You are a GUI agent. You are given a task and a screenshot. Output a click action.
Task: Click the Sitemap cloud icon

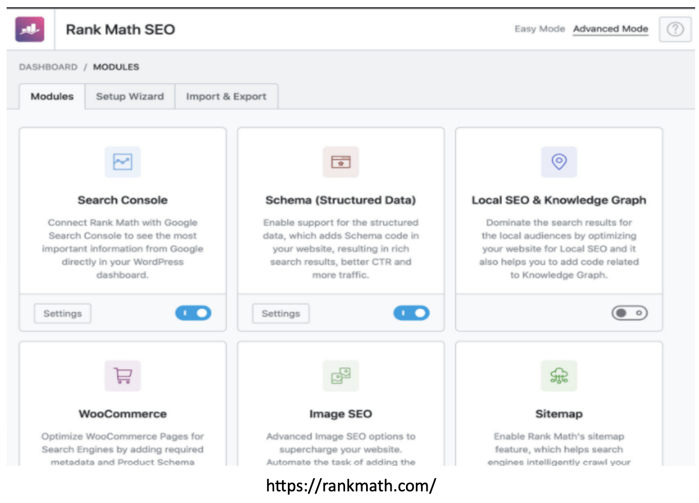(559, 376)
